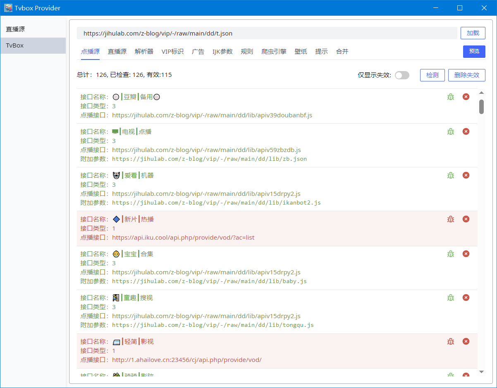Screen dimensions: 497x388
Task: Click the 总计 126 status summary text
Action: pos(124,75)
